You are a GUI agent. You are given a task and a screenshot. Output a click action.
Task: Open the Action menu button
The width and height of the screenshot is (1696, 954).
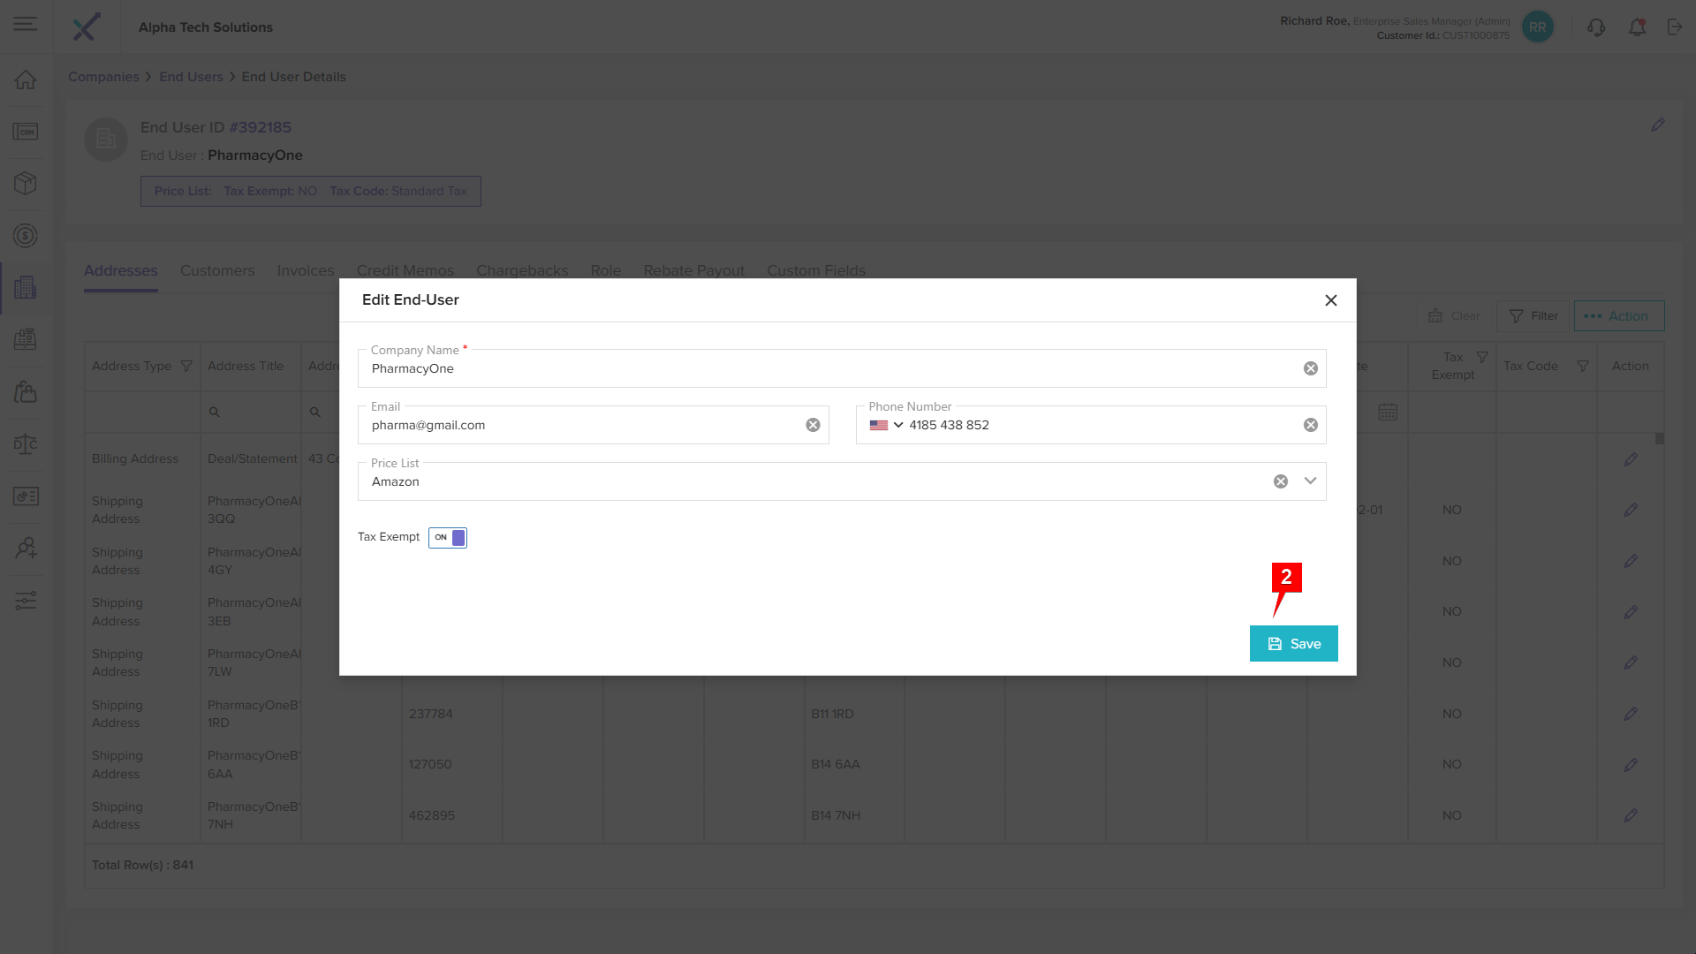click(1618, 316)
